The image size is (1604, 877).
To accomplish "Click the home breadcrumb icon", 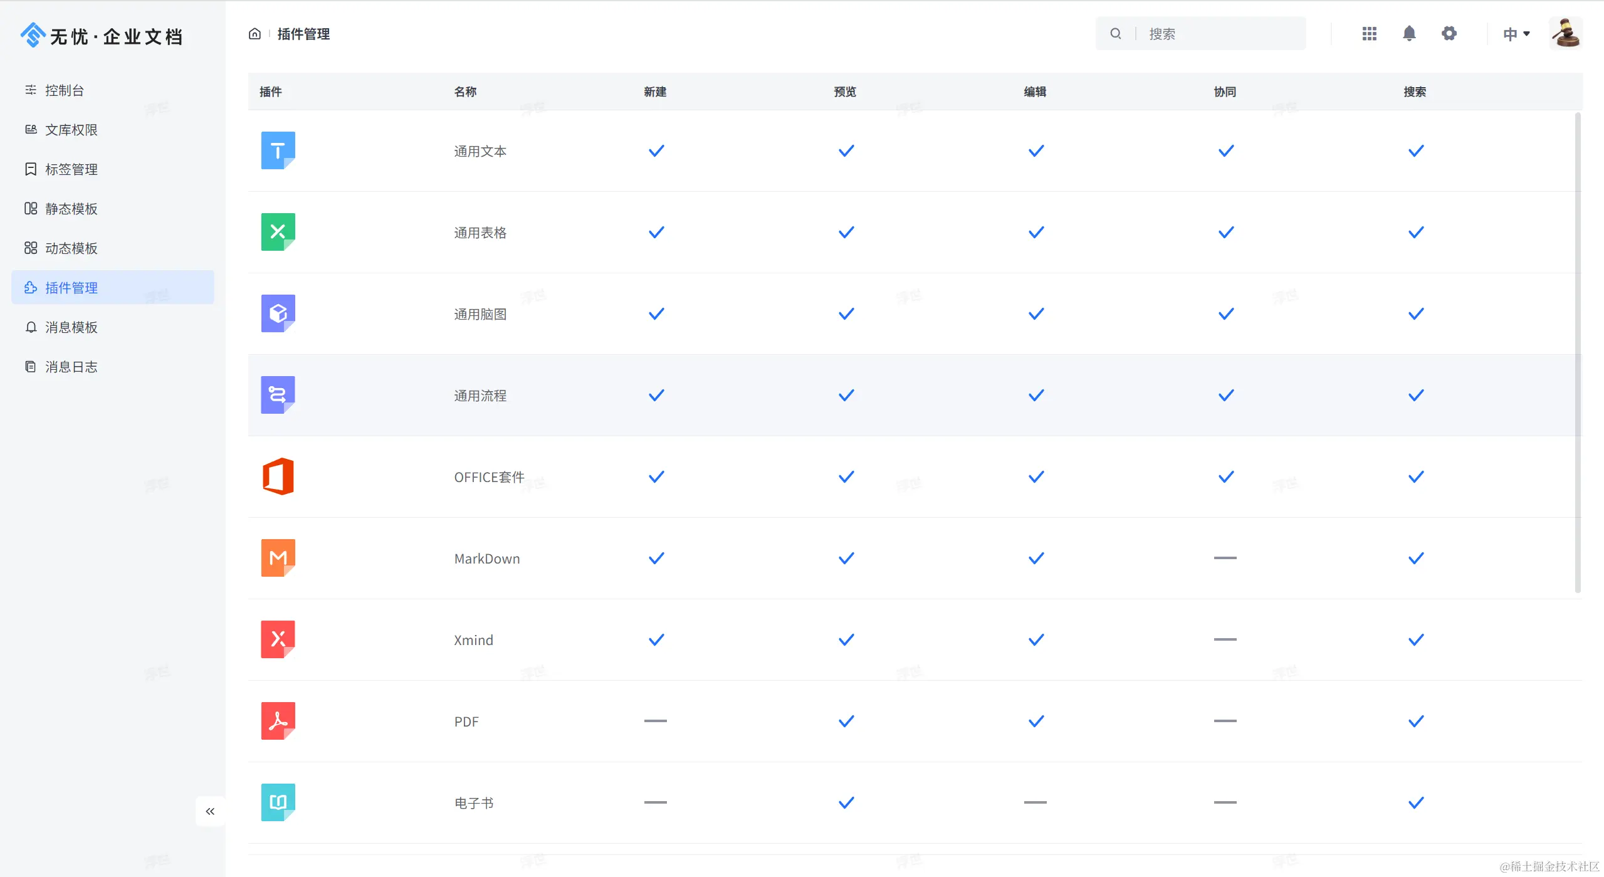I will (x=254, y=34).
